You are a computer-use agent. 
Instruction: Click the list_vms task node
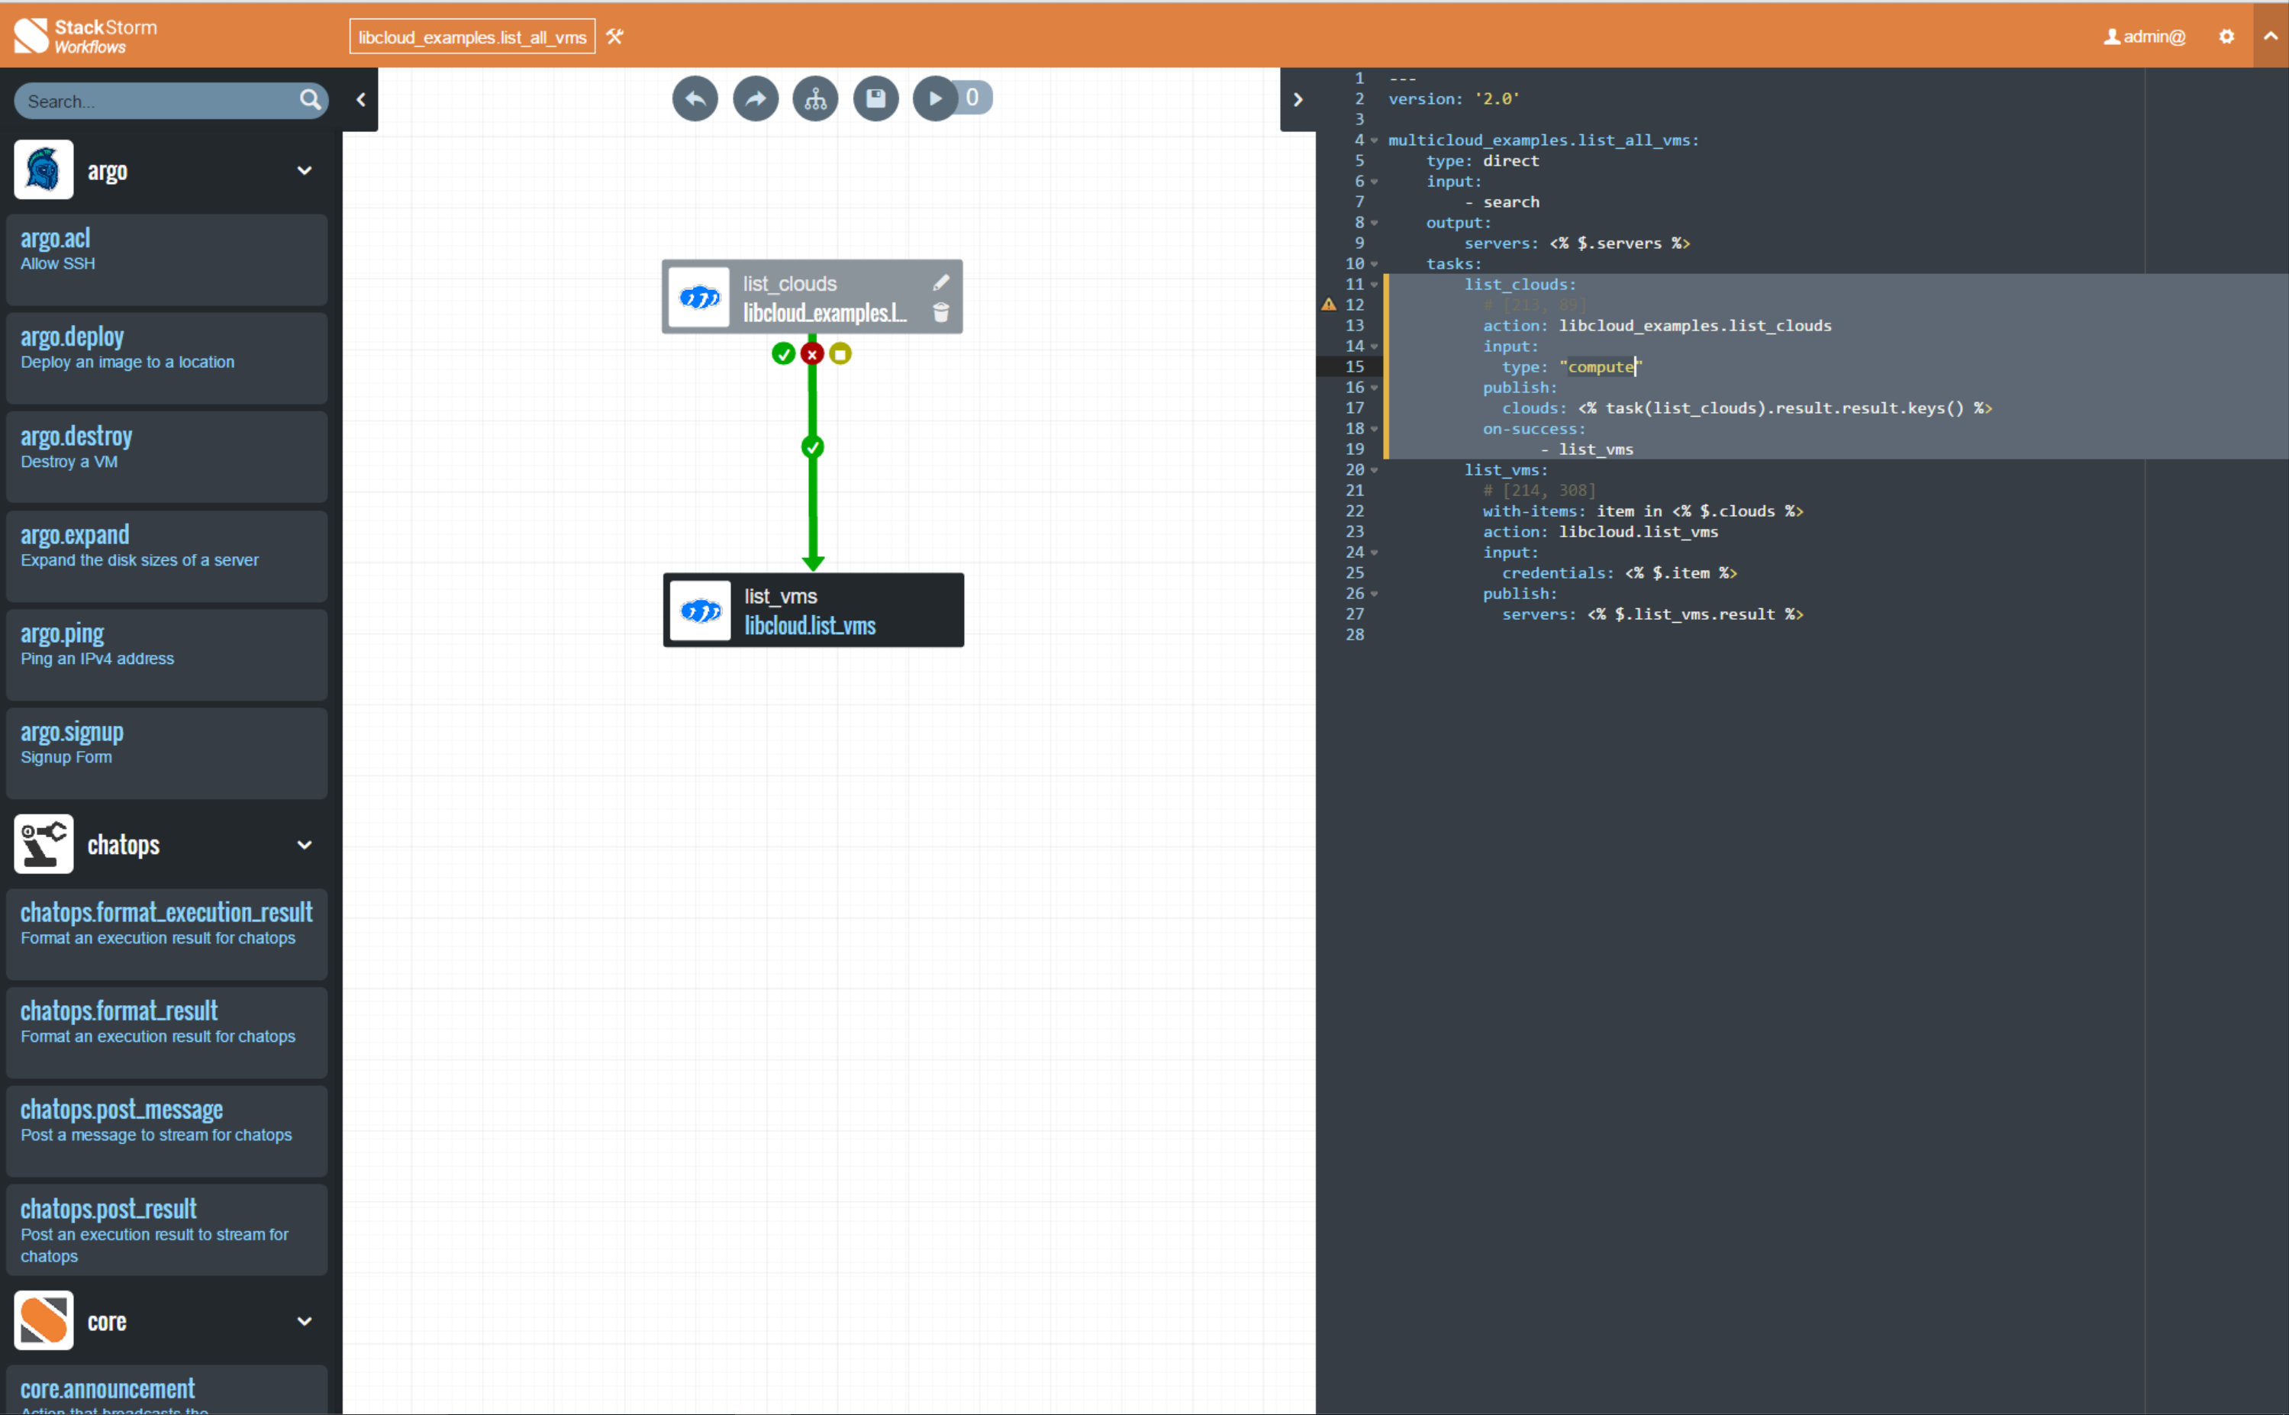(813, 610)
